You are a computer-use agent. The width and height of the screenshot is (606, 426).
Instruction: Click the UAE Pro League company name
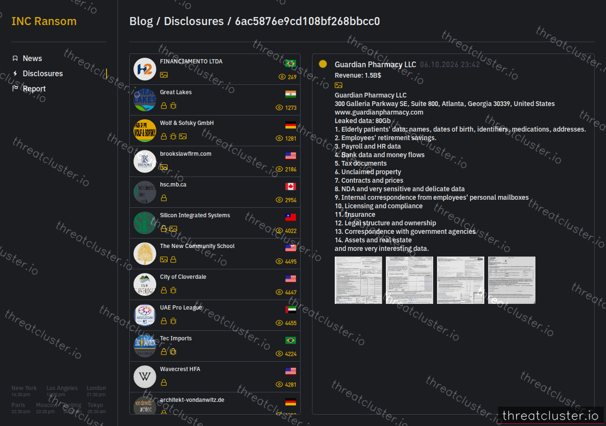(x=181, y=308)
